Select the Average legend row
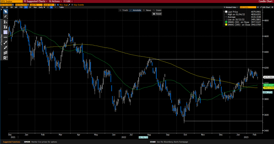274x144 pixels. (243, 17)
